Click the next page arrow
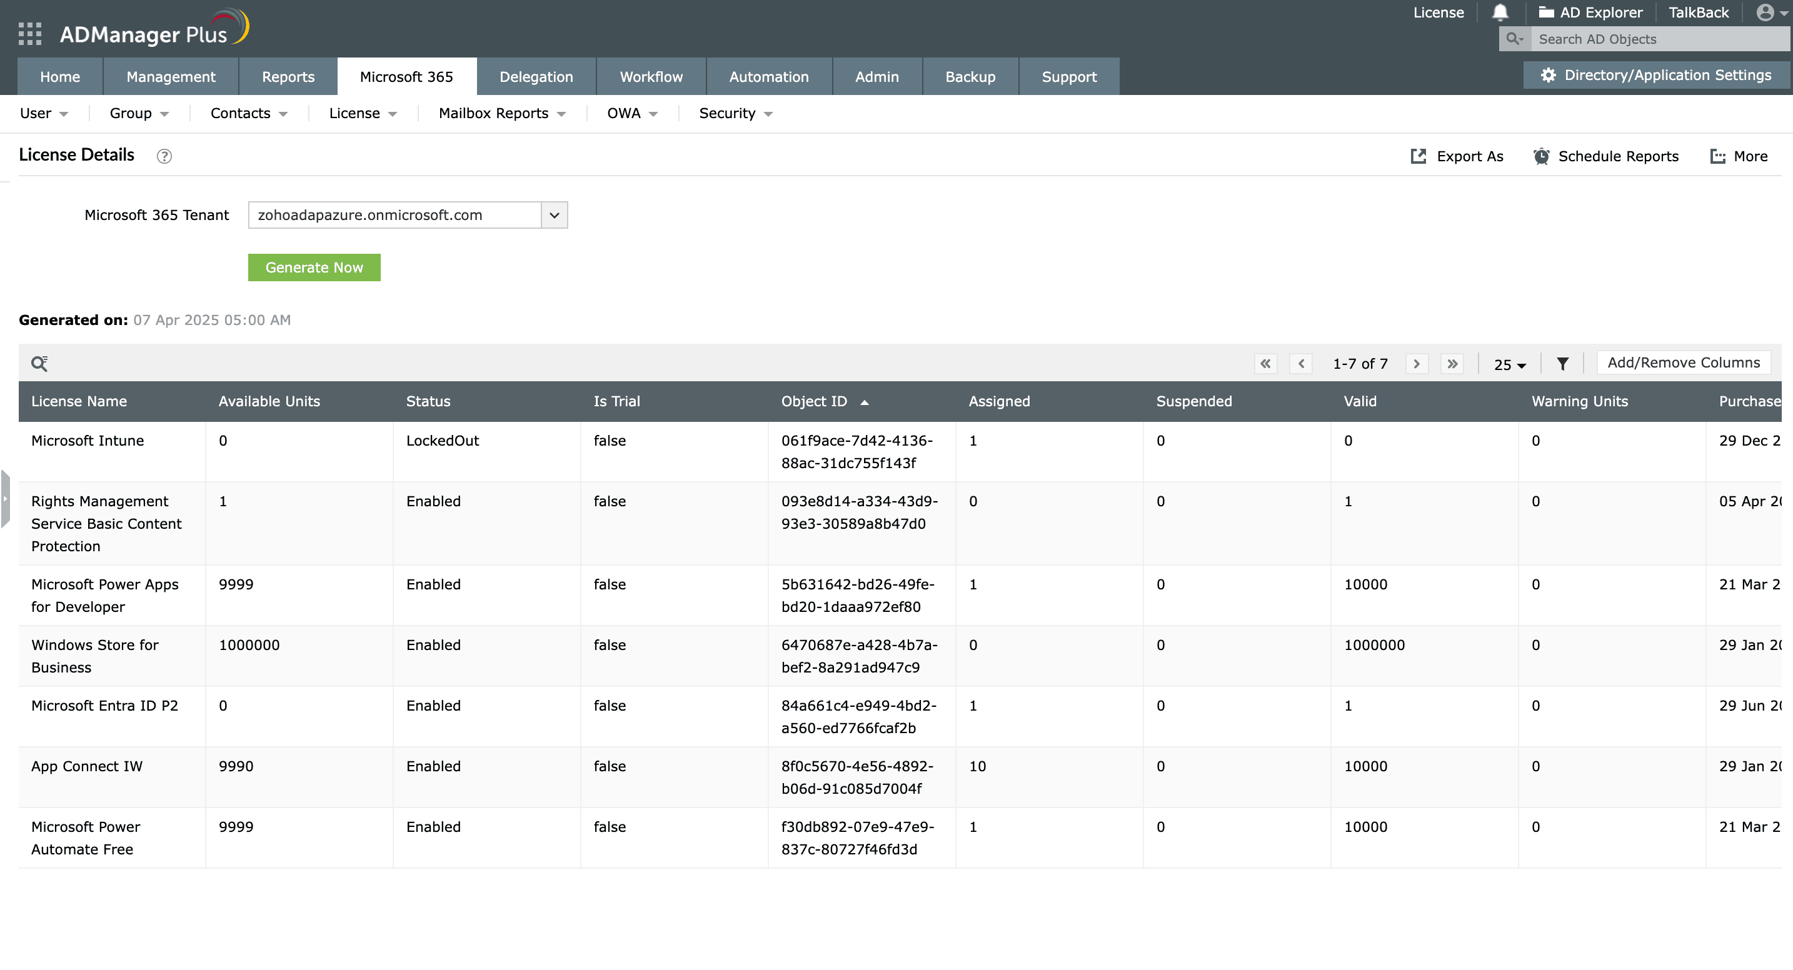The image size is (1793, 970). pos(1417,363)
